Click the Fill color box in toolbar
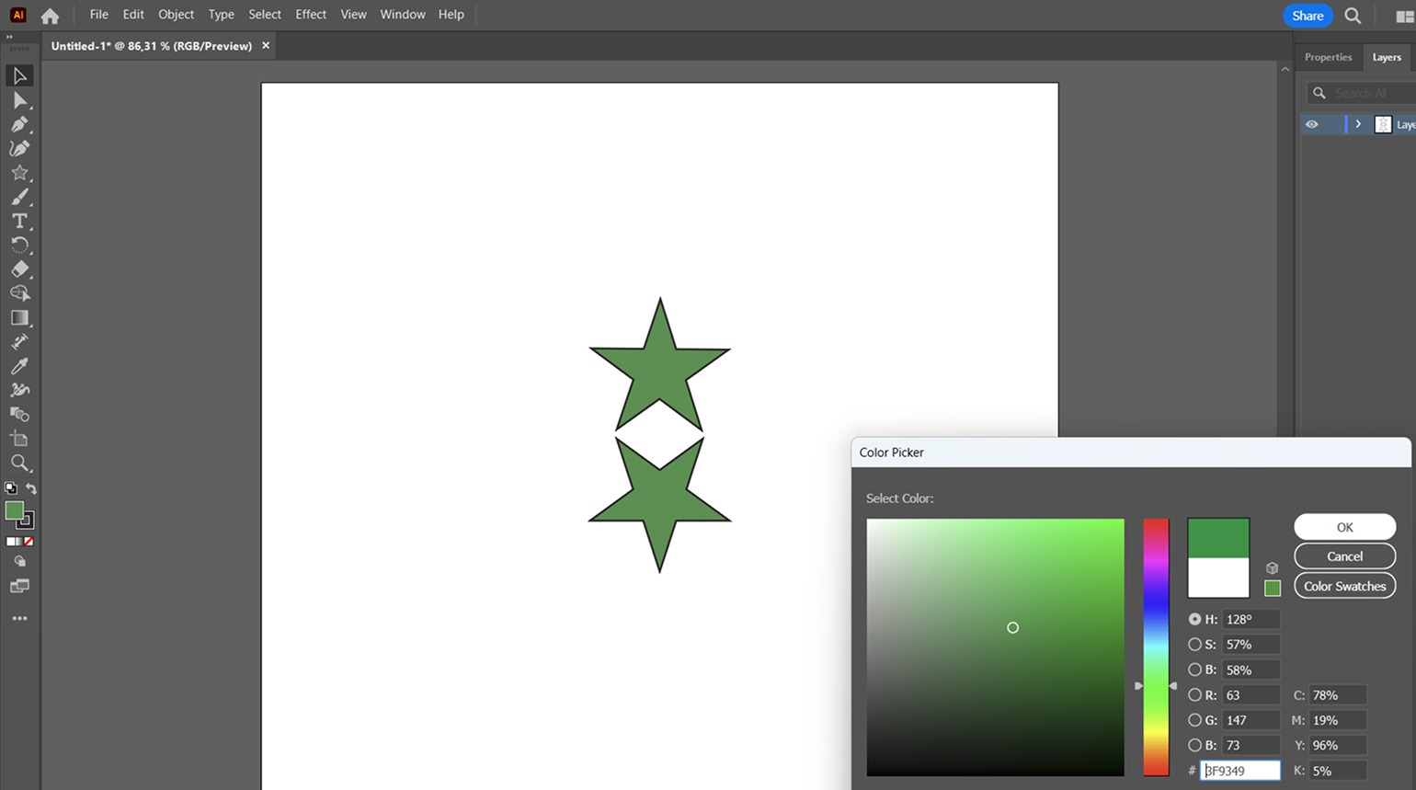The height and width of the screenshot is (790, 1416). pyautogui.click(x=14, y=510)
